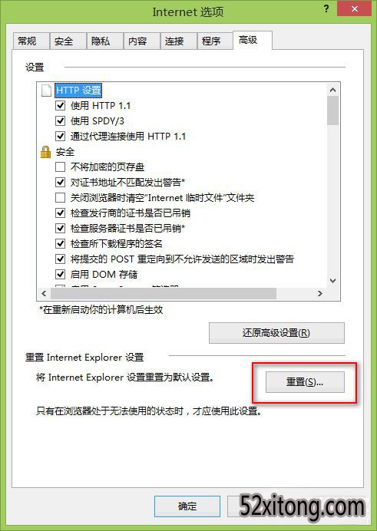Click 还原高级设置(R) button

pyautogui.click(x=276, y=333)
